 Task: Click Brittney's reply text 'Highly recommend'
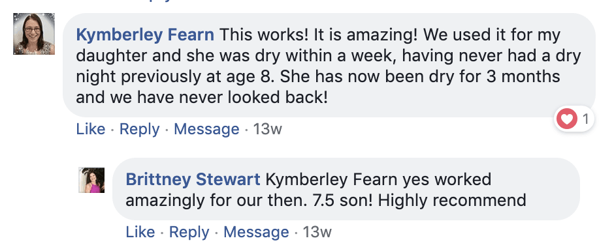pyautogui.click(x=452, y=201)
